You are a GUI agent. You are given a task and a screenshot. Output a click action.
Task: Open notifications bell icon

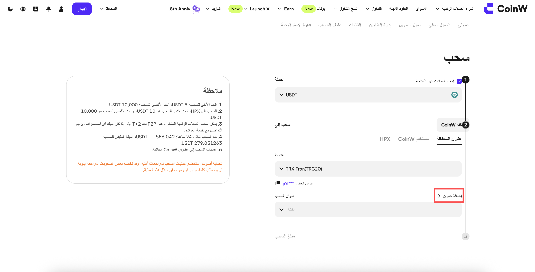[x=49, y=9]
